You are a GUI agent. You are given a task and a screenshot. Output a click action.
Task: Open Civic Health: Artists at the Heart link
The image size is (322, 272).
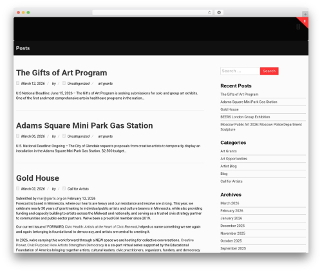101,227
